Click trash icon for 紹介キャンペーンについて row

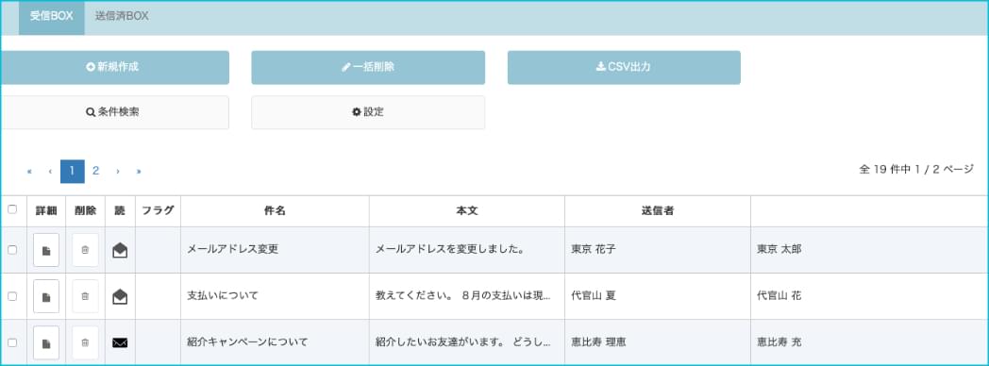tap(85, 342)
